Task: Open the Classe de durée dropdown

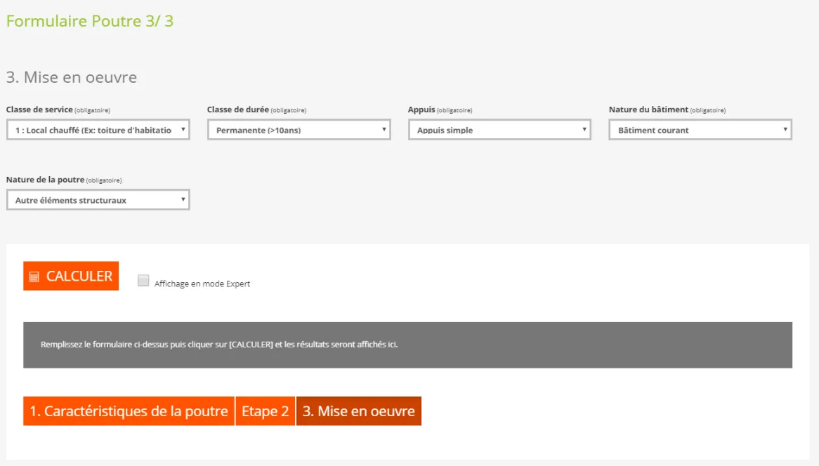Action: [x=299, y=130]
